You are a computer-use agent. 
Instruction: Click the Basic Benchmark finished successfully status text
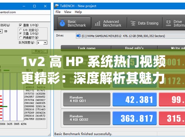83,134
